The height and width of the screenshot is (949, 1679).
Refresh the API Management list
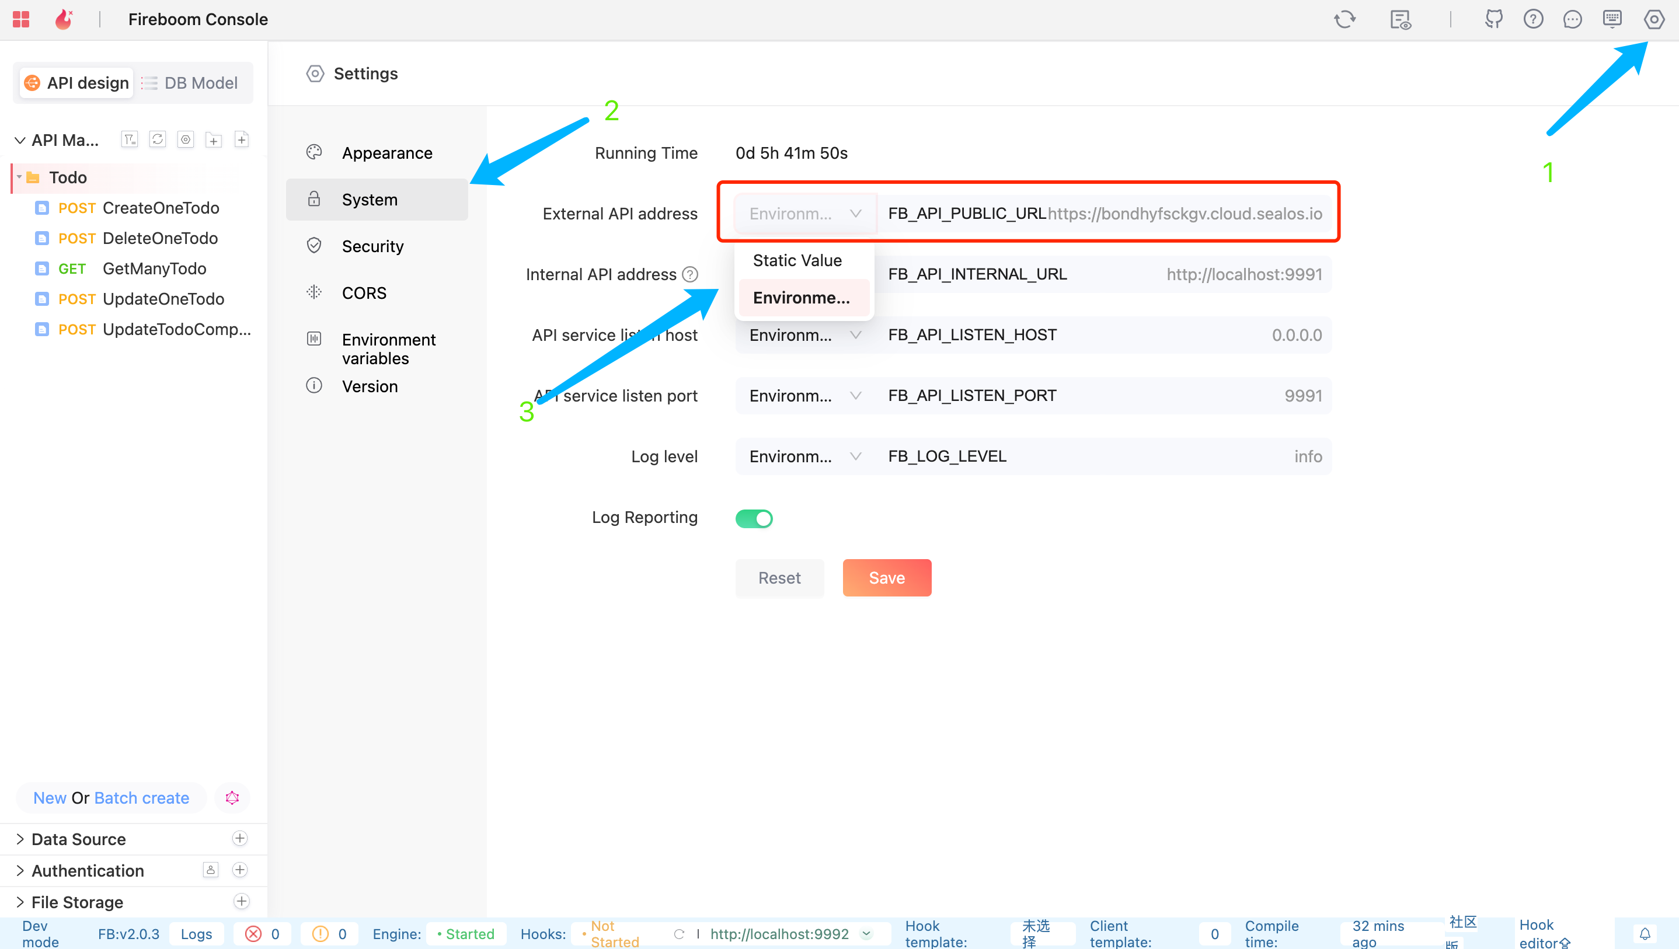pyautogui.click(x=158, y=139)
